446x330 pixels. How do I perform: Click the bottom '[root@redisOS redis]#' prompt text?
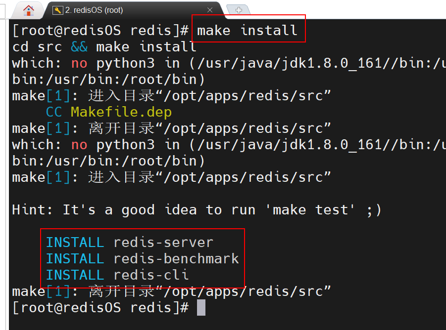[100, 308]
